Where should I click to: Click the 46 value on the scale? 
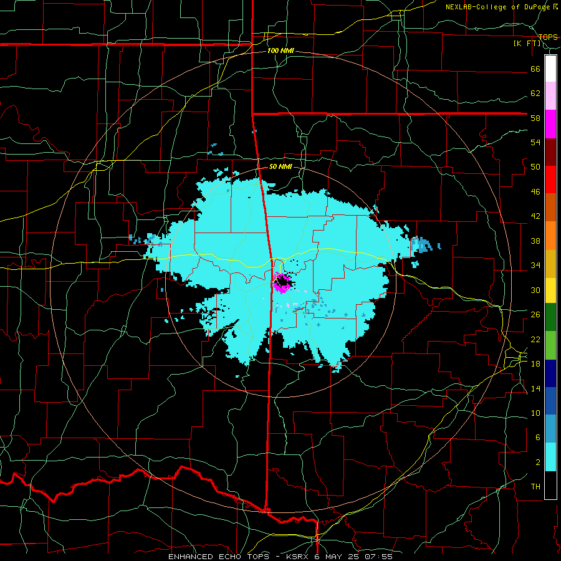pos(535,192)
